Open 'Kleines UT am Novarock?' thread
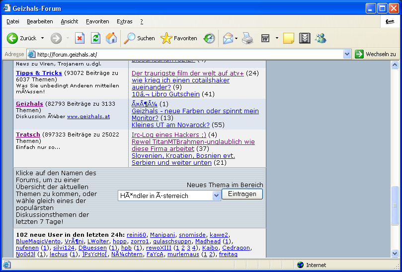Screen dimensions: 402x272 (x=170, y=125)
